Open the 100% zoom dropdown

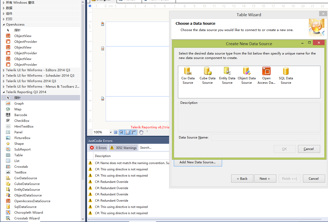click(111, 132)
